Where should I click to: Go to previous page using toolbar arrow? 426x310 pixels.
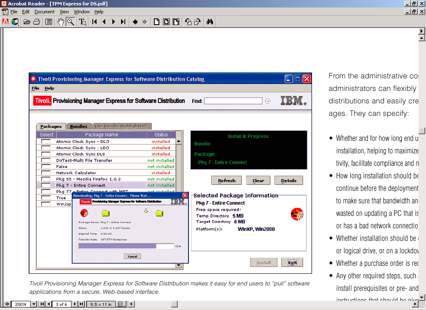[104, 22]
